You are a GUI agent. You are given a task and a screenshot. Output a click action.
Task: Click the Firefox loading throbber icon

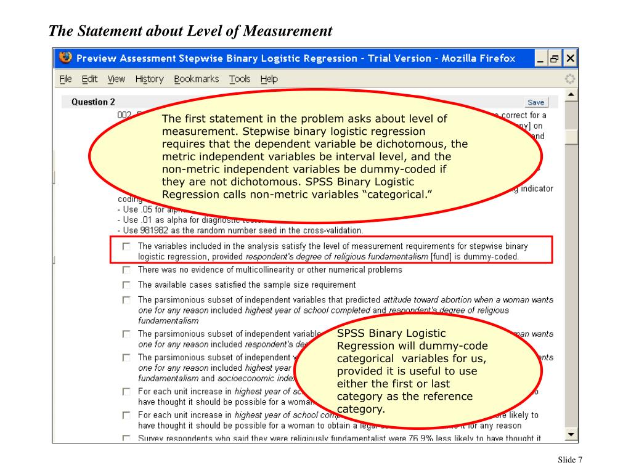[x=569, y=79]
